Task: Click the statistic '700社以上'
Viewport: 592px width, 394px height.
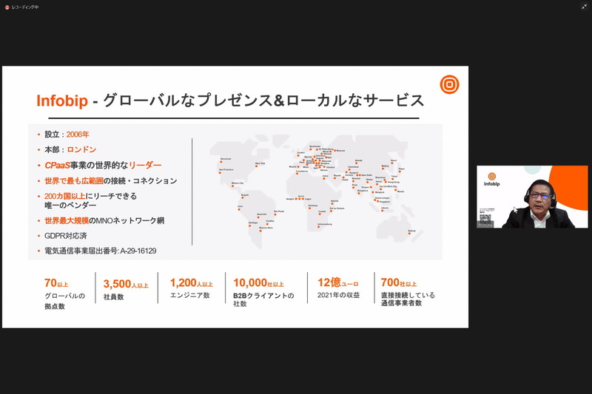Action: (399, 282)
